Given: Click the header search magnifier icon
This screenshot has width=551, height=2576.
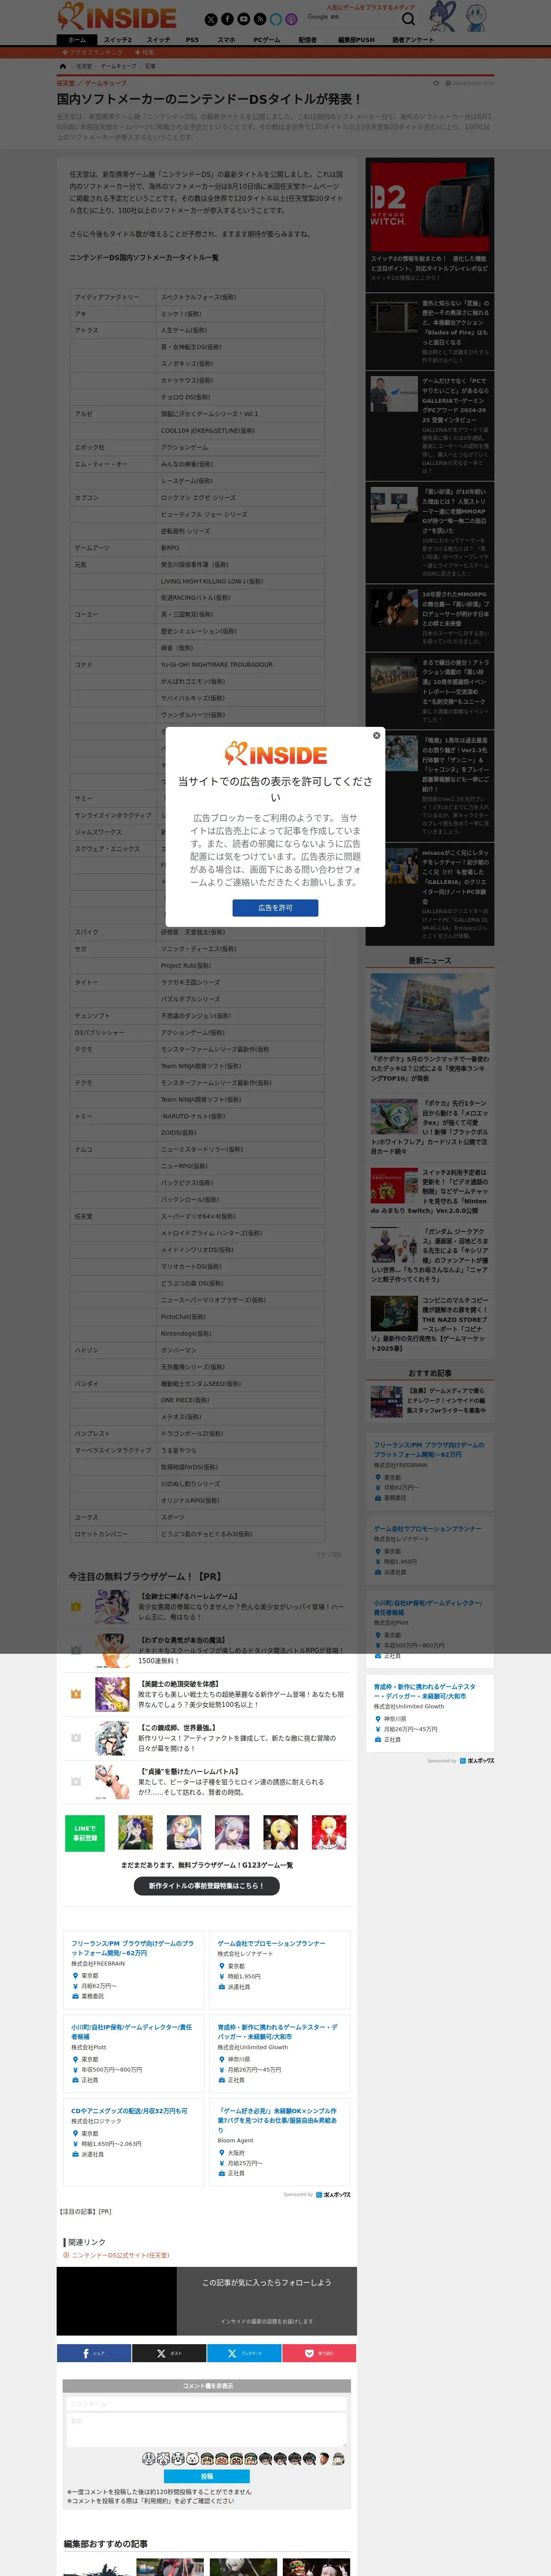Looking at the screenshot, I should pos(408,19).
